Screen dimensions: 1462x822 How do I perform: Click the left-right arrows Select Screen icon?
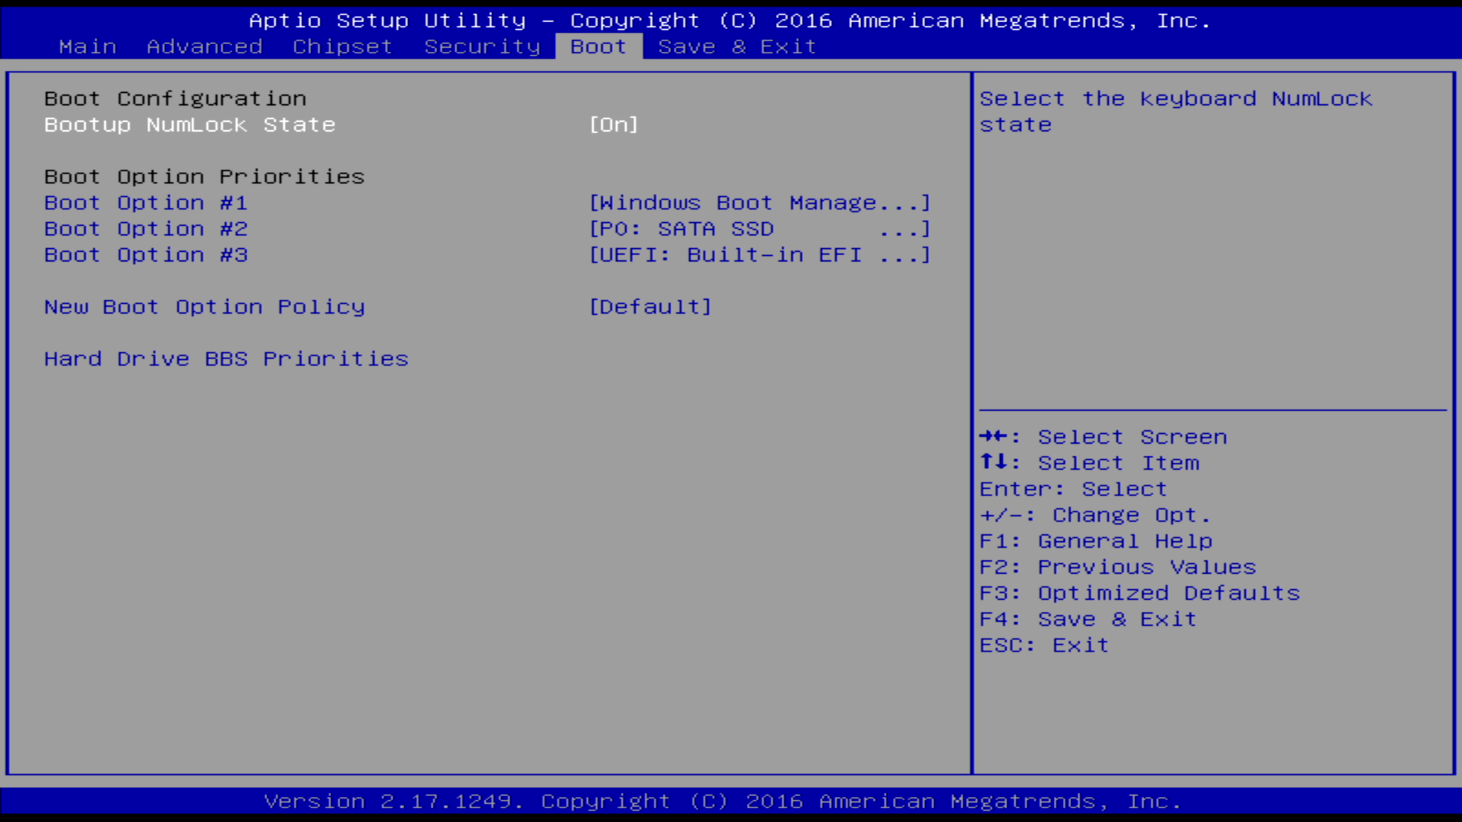tap(993, 436)
